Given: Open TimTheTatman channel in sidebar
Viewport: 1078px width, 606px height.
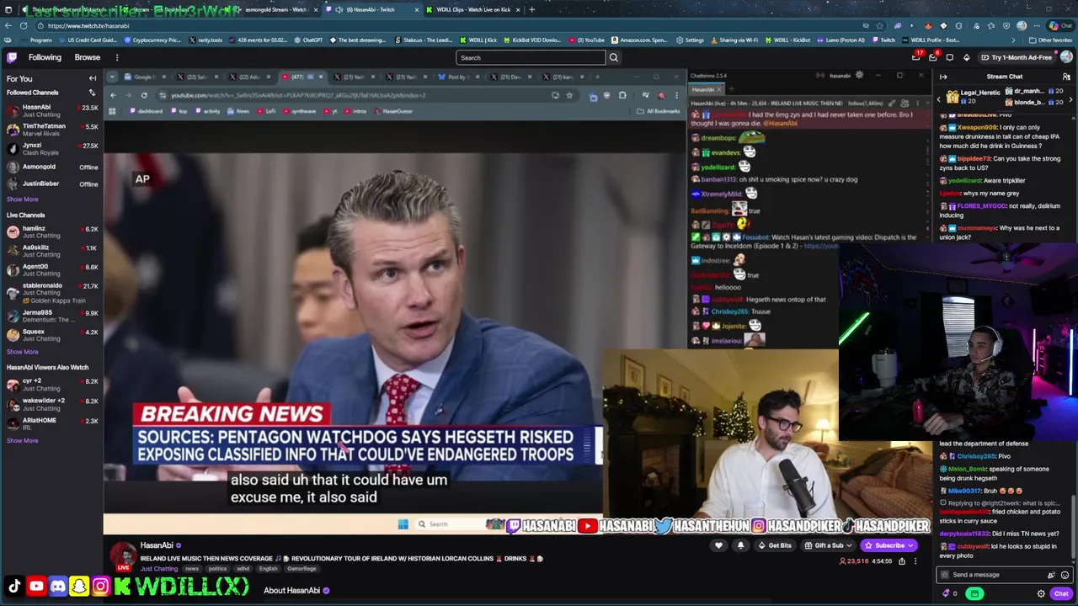Looking at the screenshot, I should coord(51,130).
